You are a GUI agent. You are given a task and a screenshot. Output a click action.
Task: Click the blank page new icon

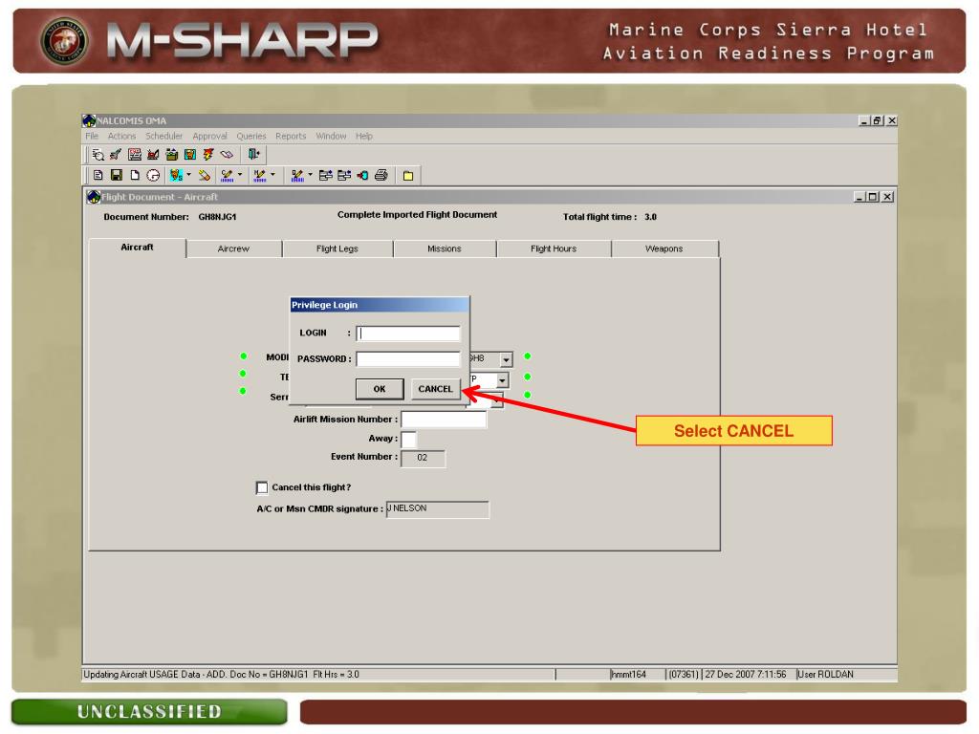(x=134, y=176)
